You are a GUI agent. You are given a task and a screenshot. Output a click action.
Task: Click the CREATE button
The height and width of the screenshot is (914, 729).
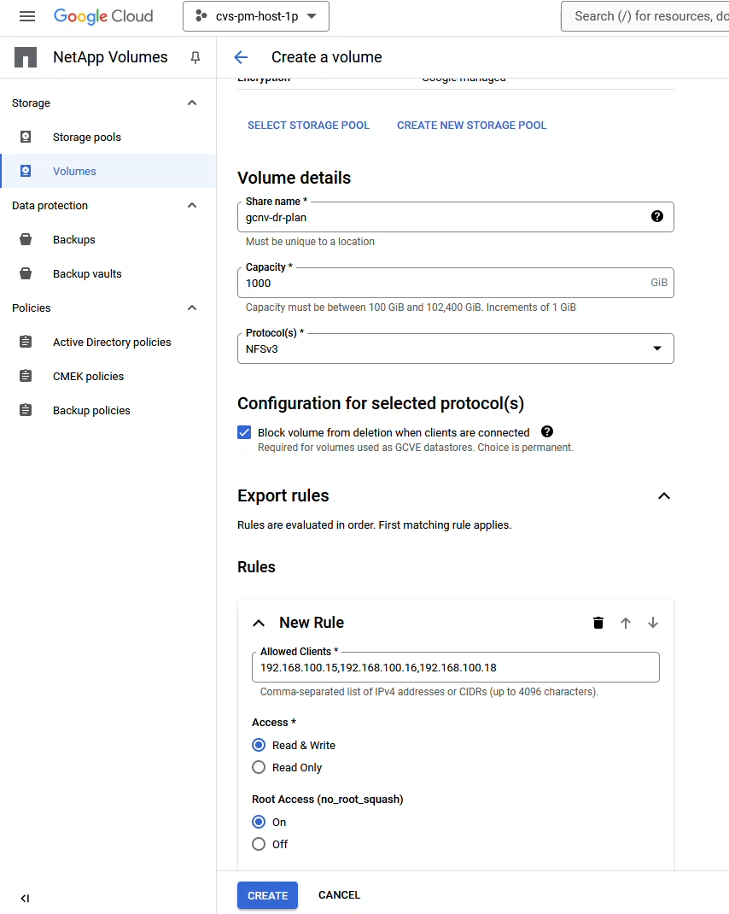267,895
